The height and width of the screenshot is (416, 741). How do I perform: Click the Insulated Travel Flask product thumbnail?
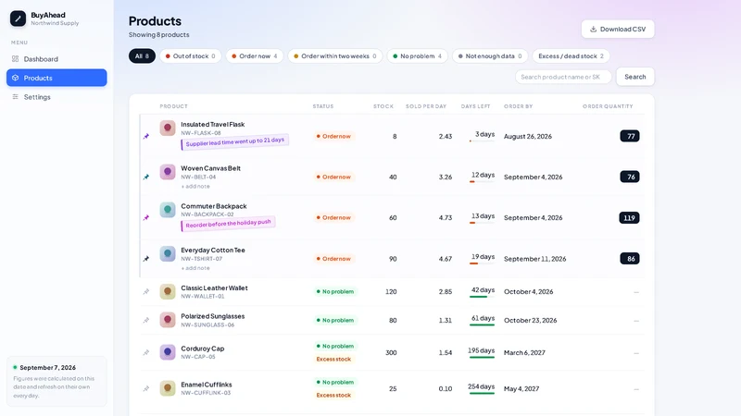coord(168,128)
